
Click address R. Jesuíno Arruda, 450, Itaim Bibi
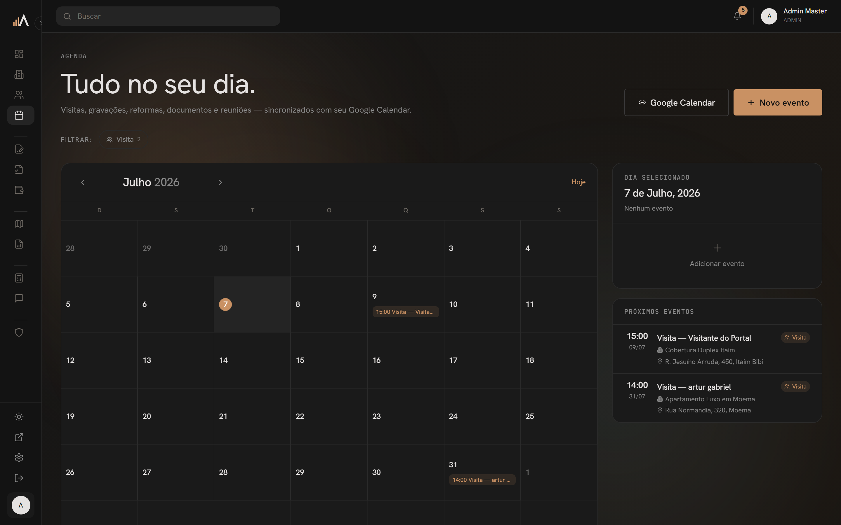pos(714,361)
